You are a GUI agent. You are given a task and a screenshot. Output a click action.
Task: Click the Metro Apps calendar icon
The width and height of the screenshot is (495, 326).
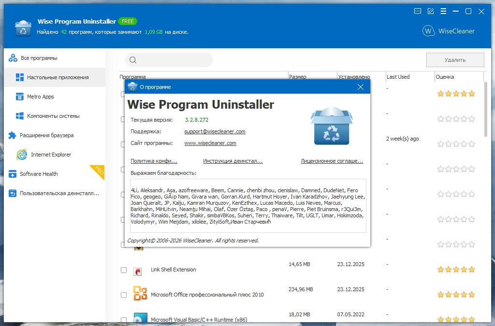pyautogui.click(x=19, y=97)
